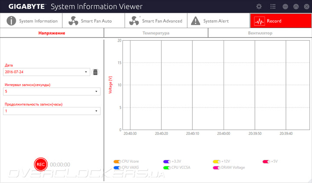Viewport: 312px width, 183px height.
Task: Click the Smart Fan Advanced fan icon
Action: click(134, 21)
